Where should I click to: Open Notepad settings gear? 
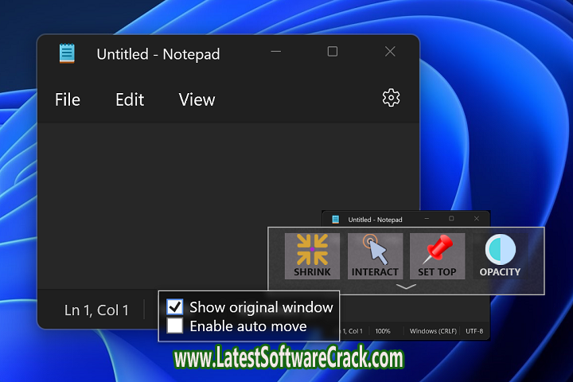pos(391,98)
